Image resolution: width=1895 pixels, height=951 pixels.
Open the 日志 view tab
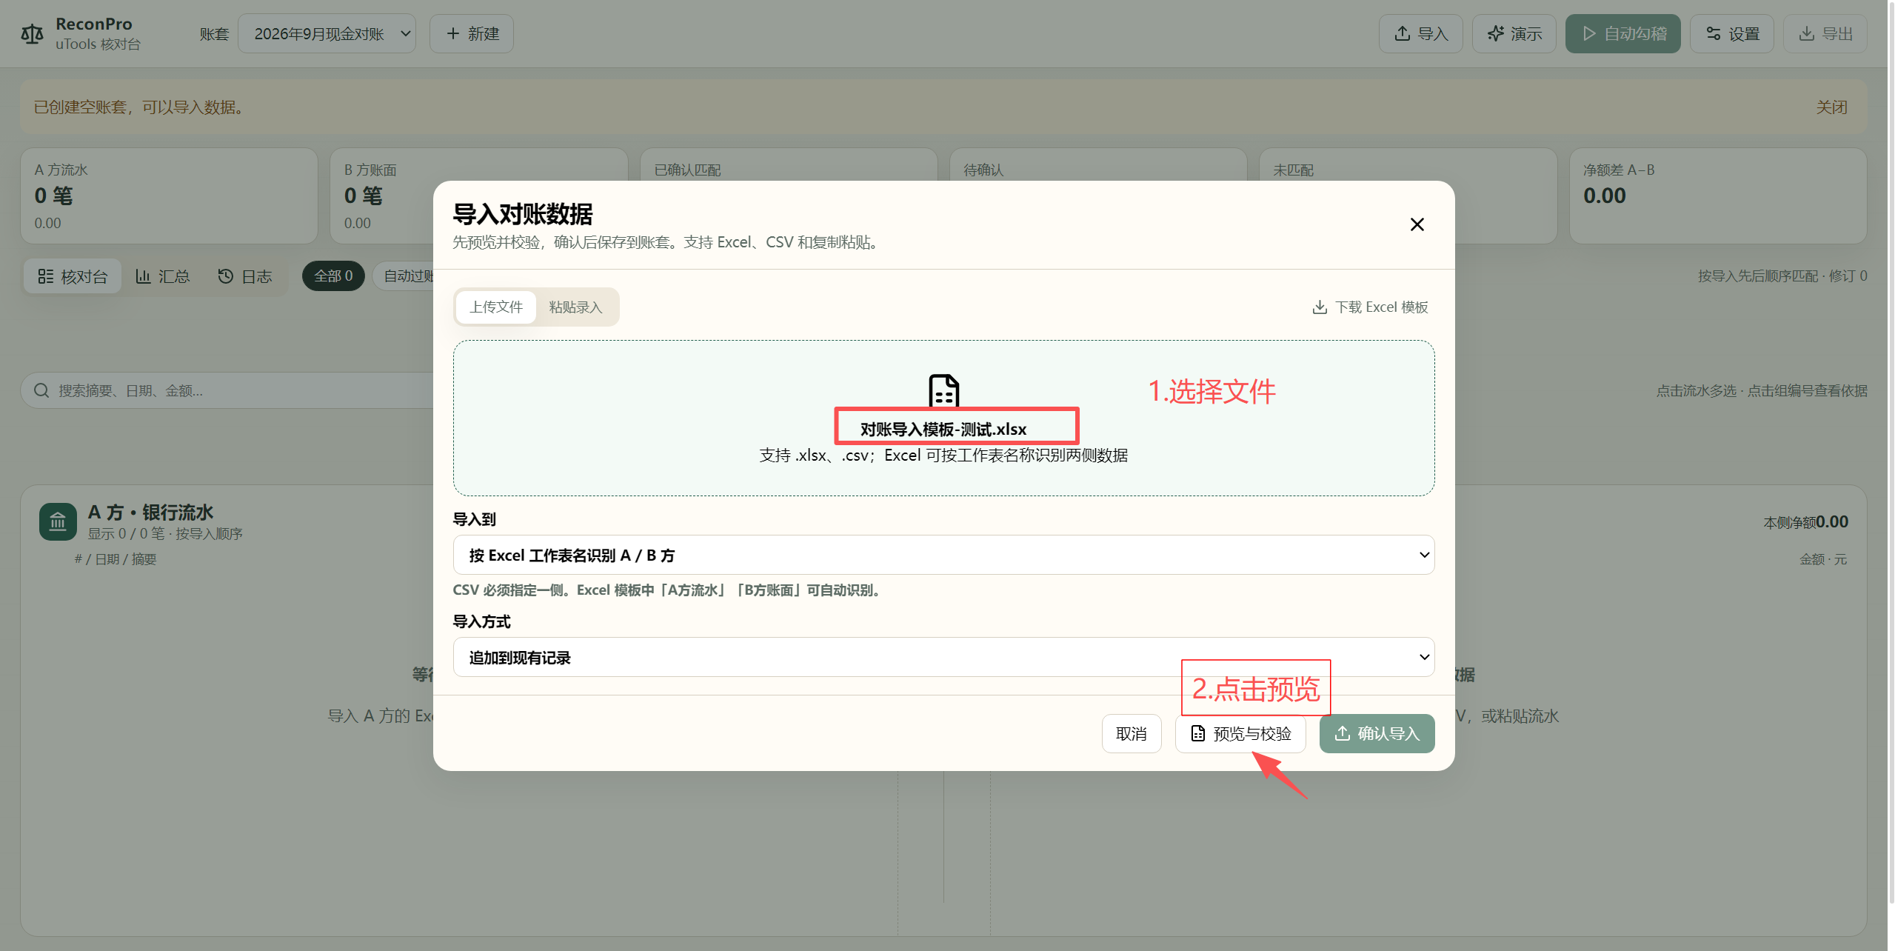click(x=244, y=276)
